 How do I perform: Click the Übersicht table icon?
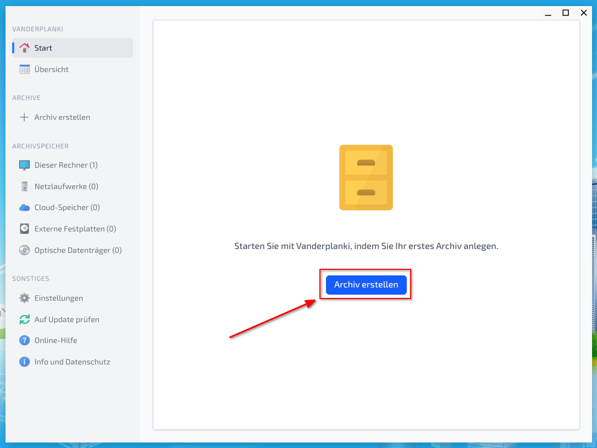pyautogui.click(x=24, y=69)
